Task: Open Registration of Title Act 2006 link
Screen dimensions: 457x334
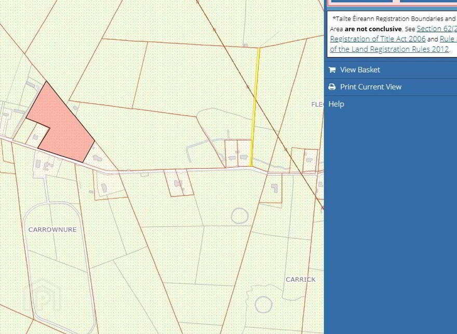Action: tap(378, 39)
